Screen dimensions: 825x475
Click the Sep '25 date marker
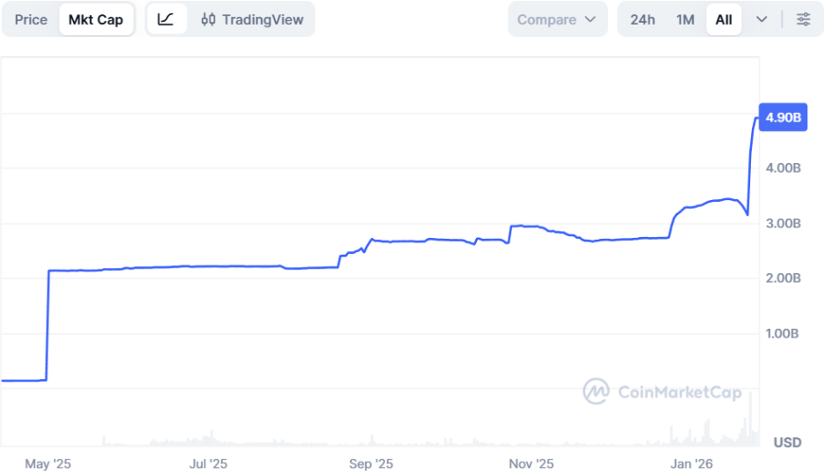(x=372, y=464)
